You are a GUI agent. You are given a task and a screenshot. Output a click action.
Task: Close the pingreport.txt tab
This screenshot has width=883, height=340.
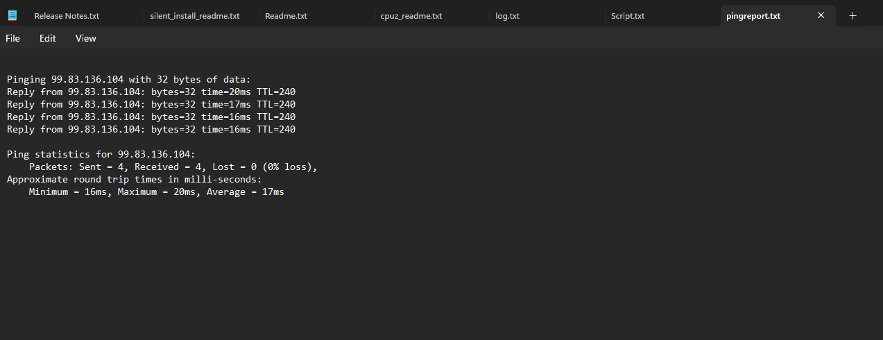coord(821,15)
